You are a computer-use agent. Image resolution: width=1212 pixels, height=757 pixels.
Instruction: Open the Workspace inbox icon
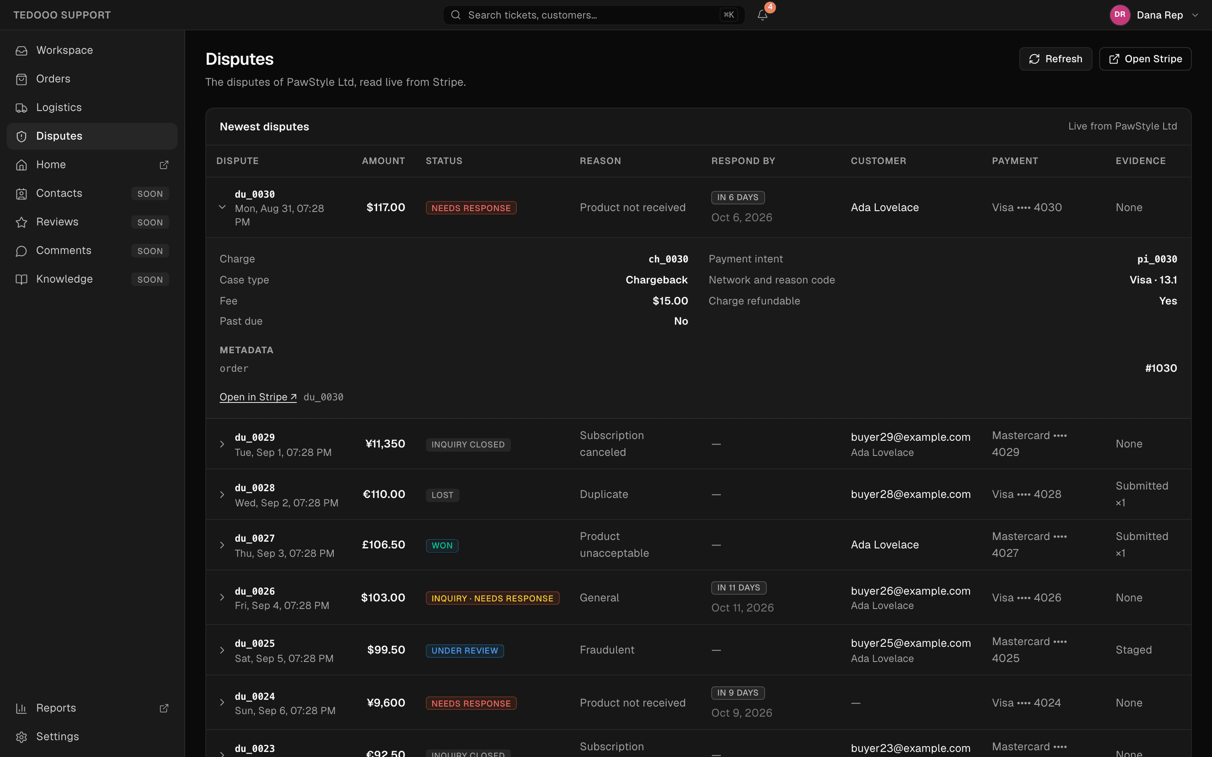click(x=21, y=50)
